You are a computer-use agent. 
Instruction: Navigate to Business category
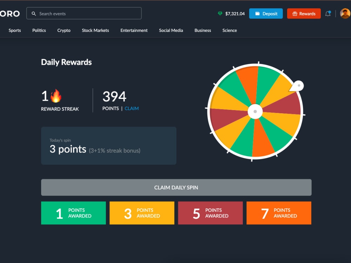(x=203, y=31)
